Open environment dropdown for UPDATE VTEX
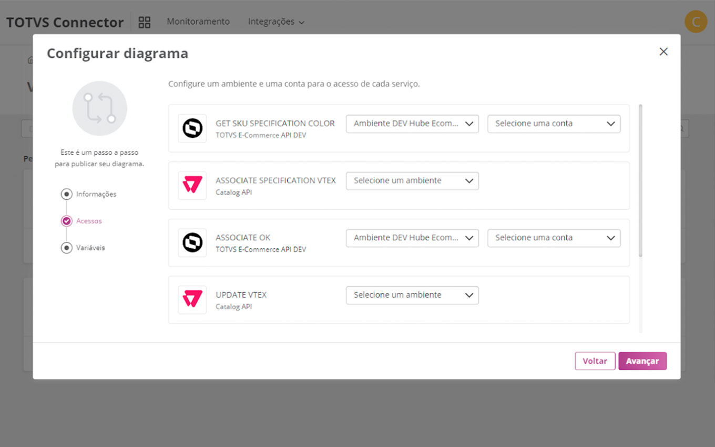715x447 pixels. coord(412,295)
